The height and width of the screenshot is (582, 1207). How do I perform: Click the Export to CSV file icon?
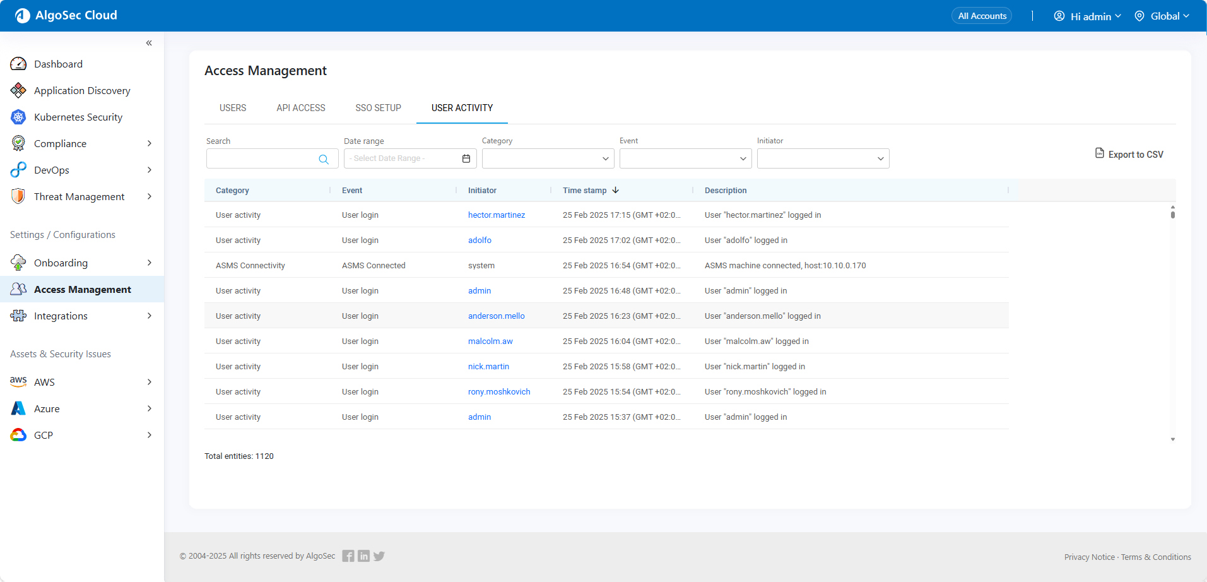pyautogui.click(x=1100, y=153)
